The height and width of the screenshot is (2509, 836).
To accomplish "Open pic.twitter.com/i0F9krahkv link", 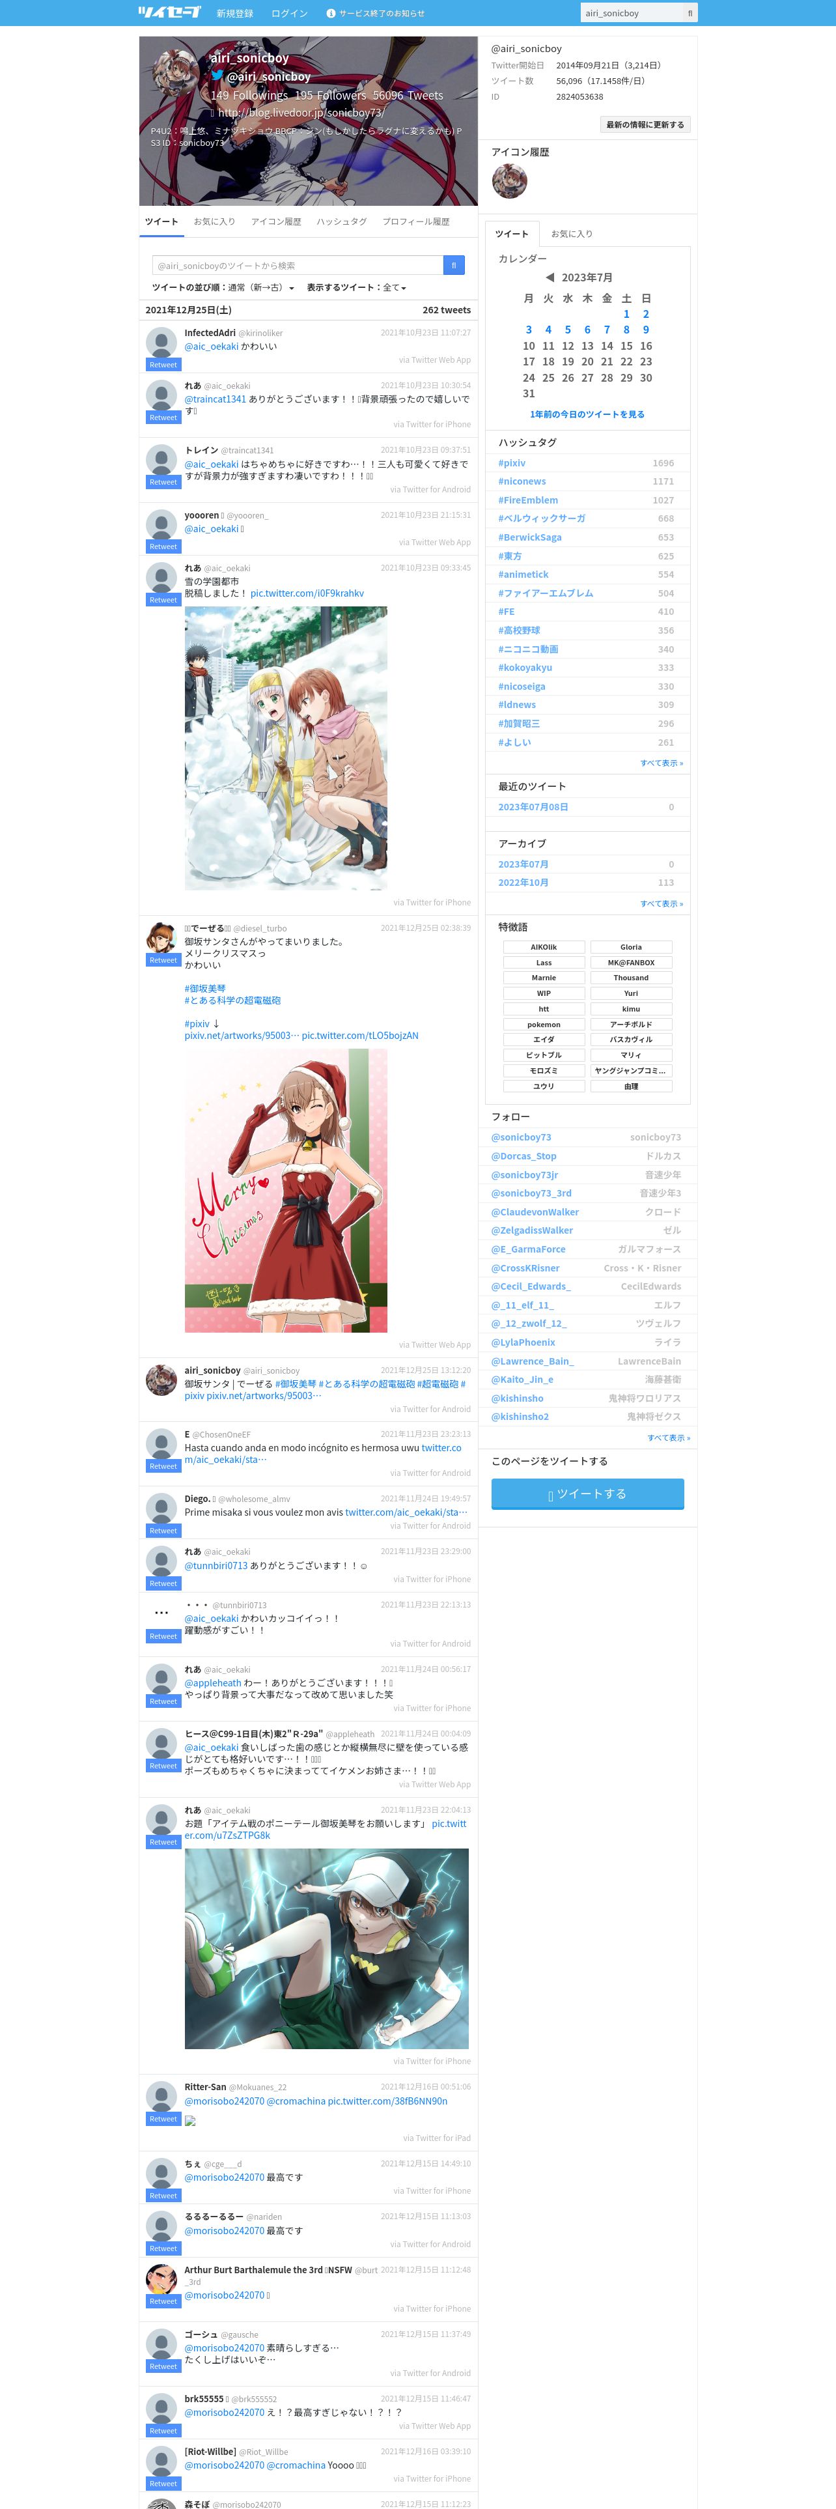I will pos(307,593).
